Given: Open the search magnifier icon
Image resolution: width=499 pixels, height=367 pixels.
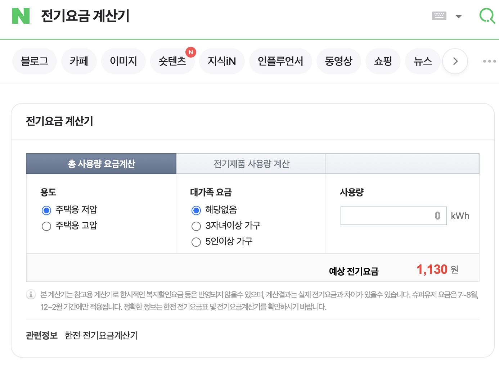Looking at the screenshot, I should point(487,16).
